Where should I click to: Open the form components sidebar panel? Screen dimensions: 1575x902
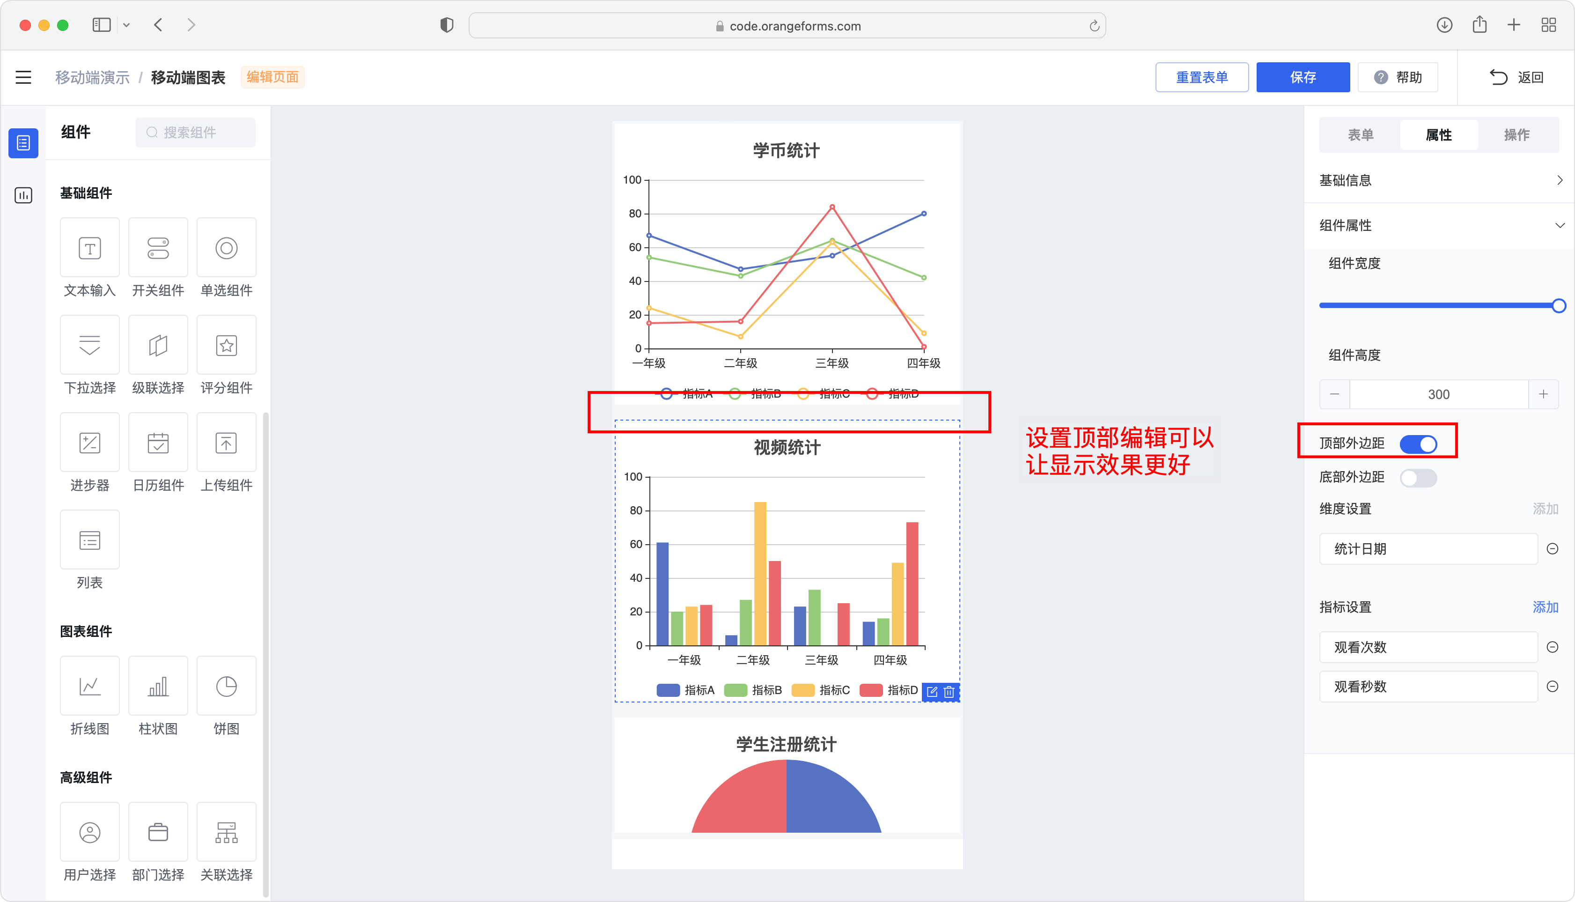pos(23,143)
